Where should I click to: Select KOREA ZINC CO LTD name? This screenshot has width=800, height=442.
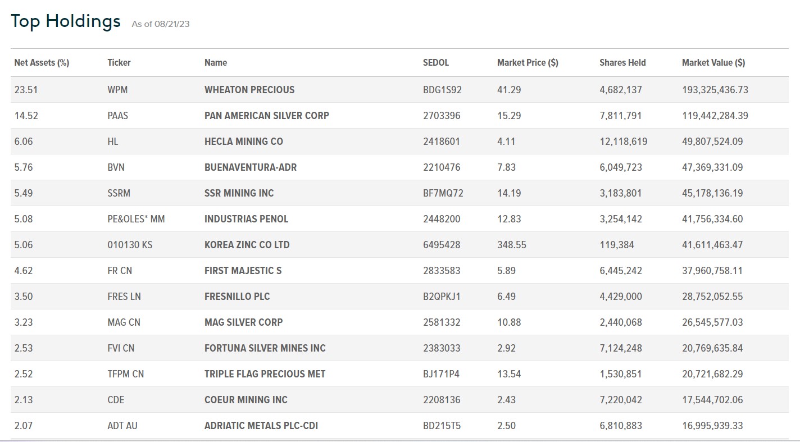[247, 245]
